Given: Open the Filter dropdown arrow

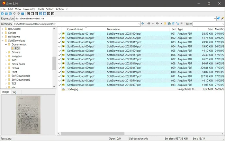Looking at the screenshot, I should tap(223, 24).
